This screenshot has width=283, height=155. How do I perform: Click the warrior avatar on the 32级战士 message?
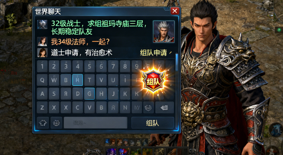pyautogui.click(x=42, y=24)
